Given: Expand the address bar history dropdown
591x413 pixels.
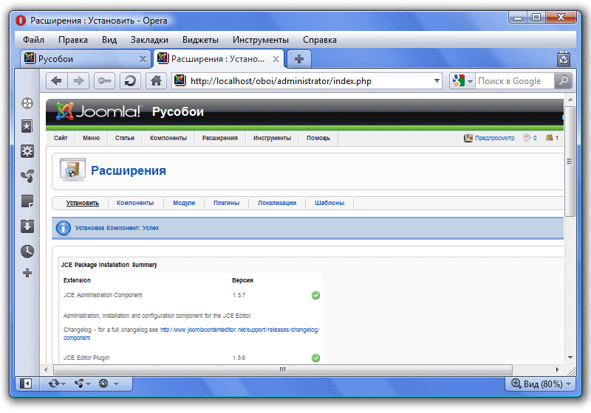Looking at the screenshot, I should click(x=437, y=81).
